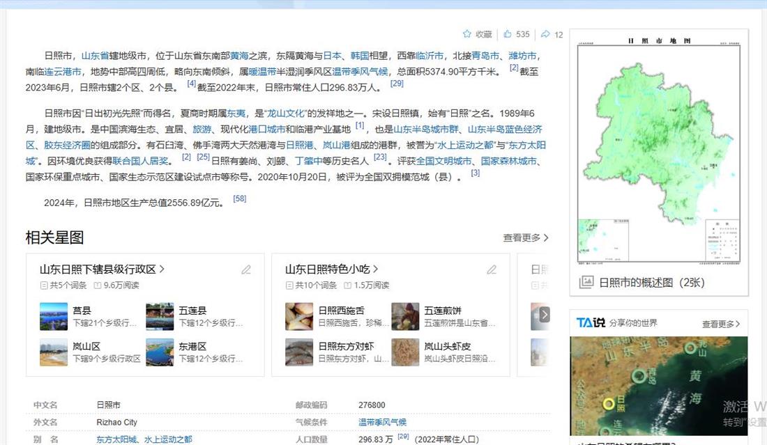The image size is (767, 445).
Task: Follow the 黄海 link
Action: [239, 56]
